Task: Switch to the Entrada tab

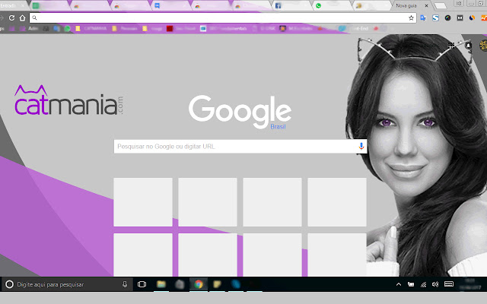Action: point(12,5)
